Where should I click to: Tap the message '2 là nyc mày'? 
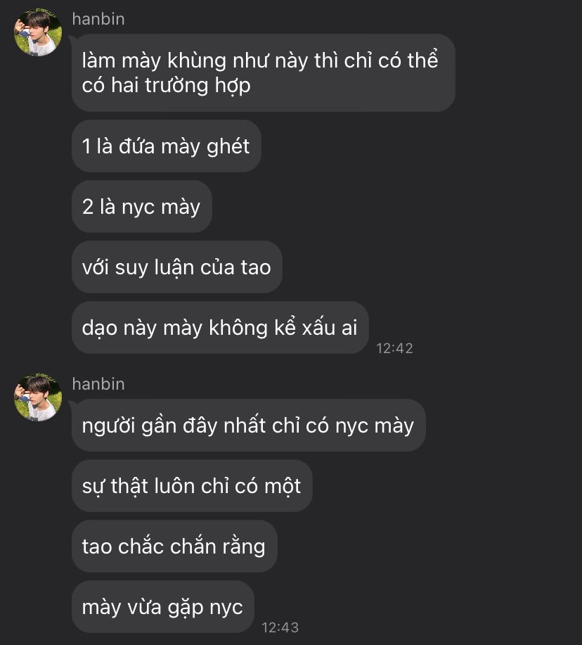coord(142,207)
